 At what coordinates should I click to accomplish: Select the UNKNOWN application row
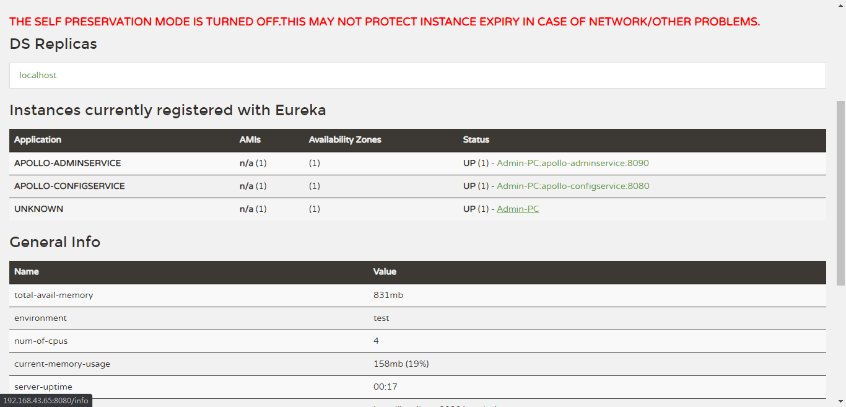(x=38, y=209)
